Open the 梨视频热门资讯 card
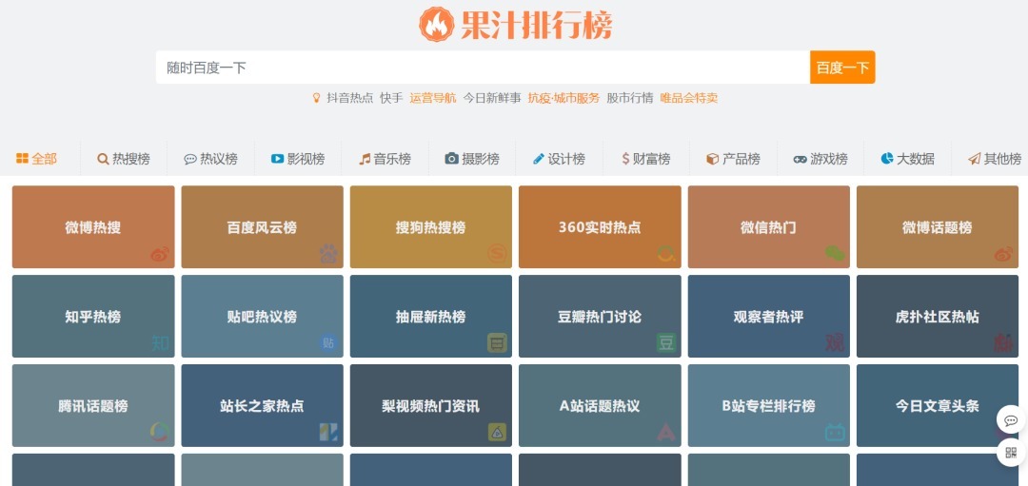The image size is (1028, 486). coord(431,405)
